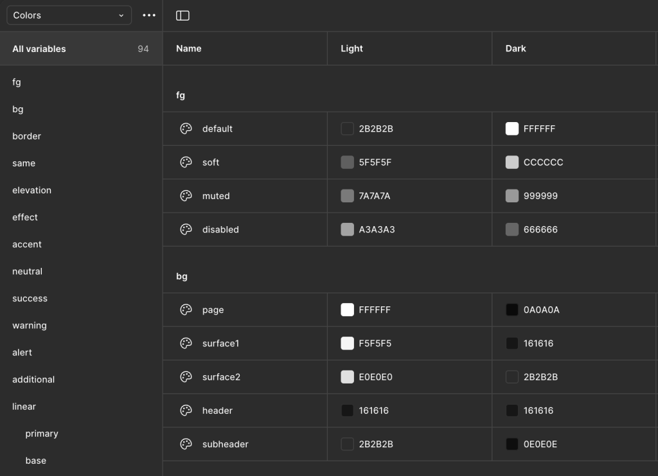Click the header variable name field
Screen dimensions: 658x476
[x=217, y=410]
